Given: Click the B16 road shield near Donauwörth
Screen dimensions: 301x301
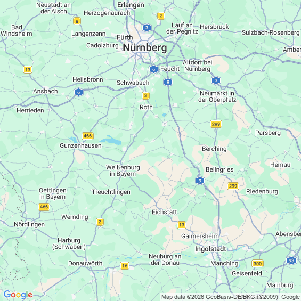Looking at the screenshot, I should [125, 266].
